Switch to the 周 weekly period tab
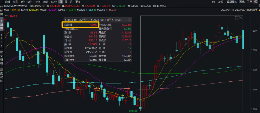The width and height of the screenshot is (260, 113). [66, 2]
